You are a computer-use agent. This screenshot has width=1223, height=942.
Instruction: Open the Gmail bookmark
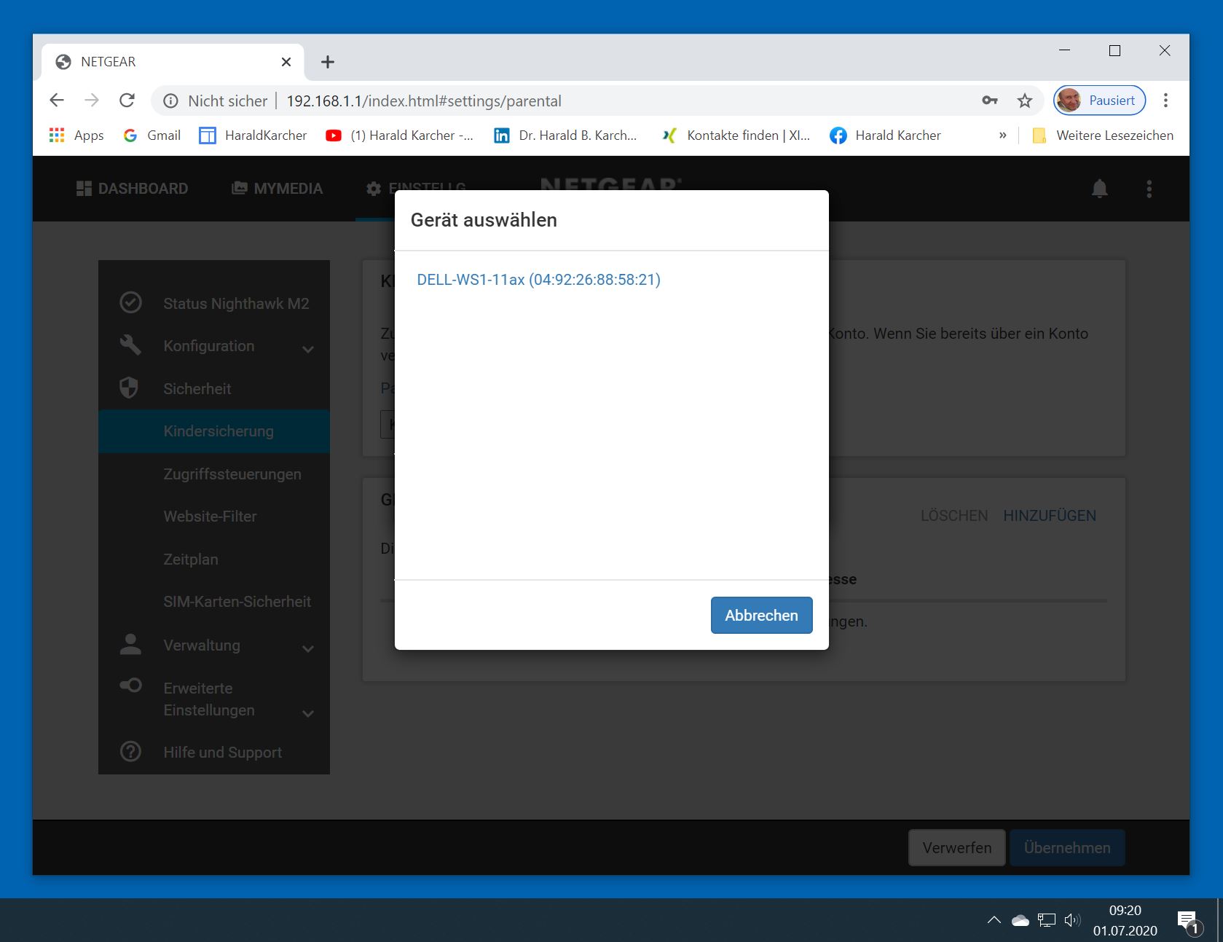point(152,136)
